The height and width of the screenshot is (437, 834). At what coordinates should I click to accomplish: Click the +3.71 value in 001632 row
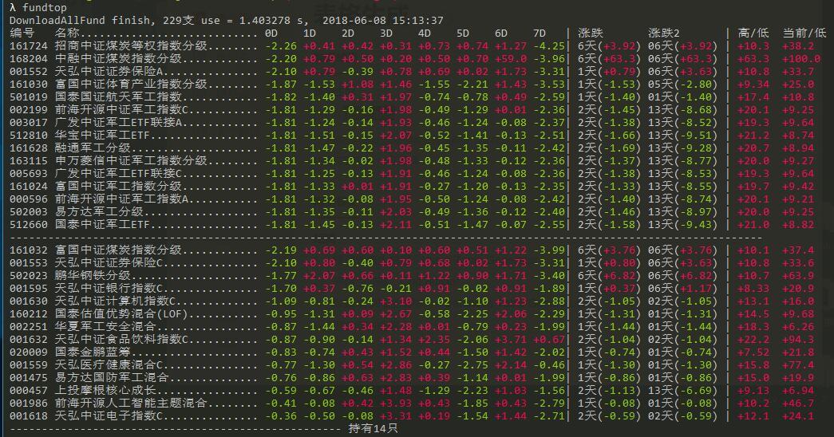tap(511, 340)
